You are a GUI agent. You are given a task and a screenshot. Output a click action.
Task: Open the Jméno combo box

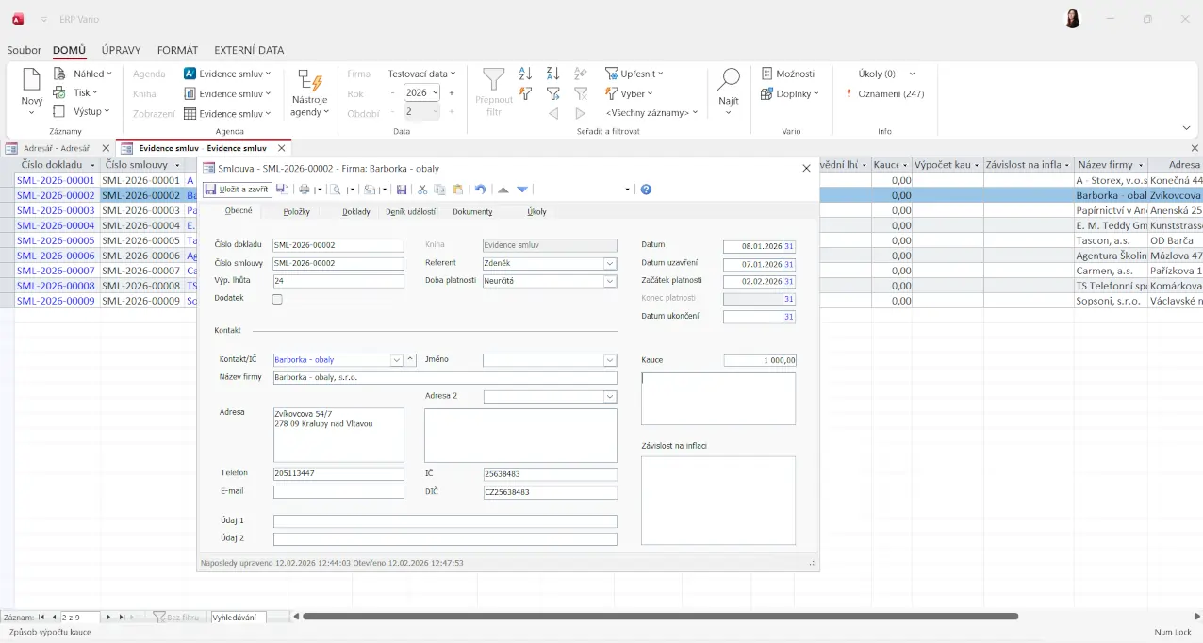point(610,360)
